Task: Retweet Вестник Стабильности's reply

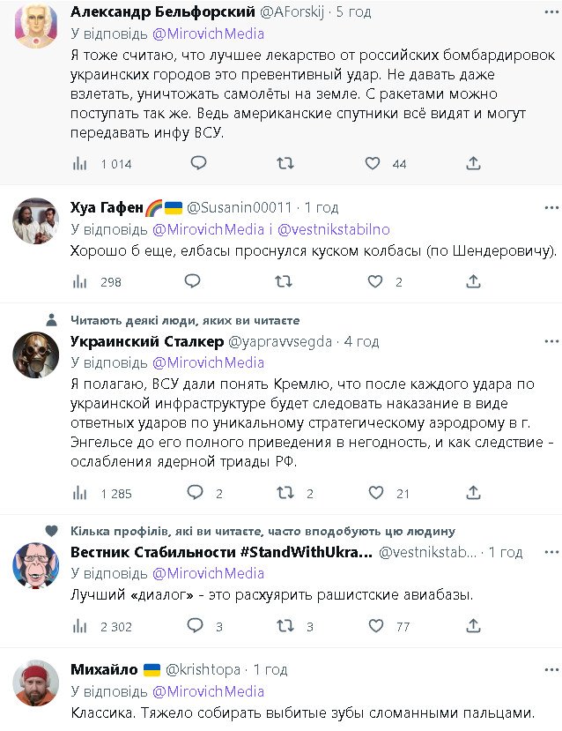Action: point(285,626)
